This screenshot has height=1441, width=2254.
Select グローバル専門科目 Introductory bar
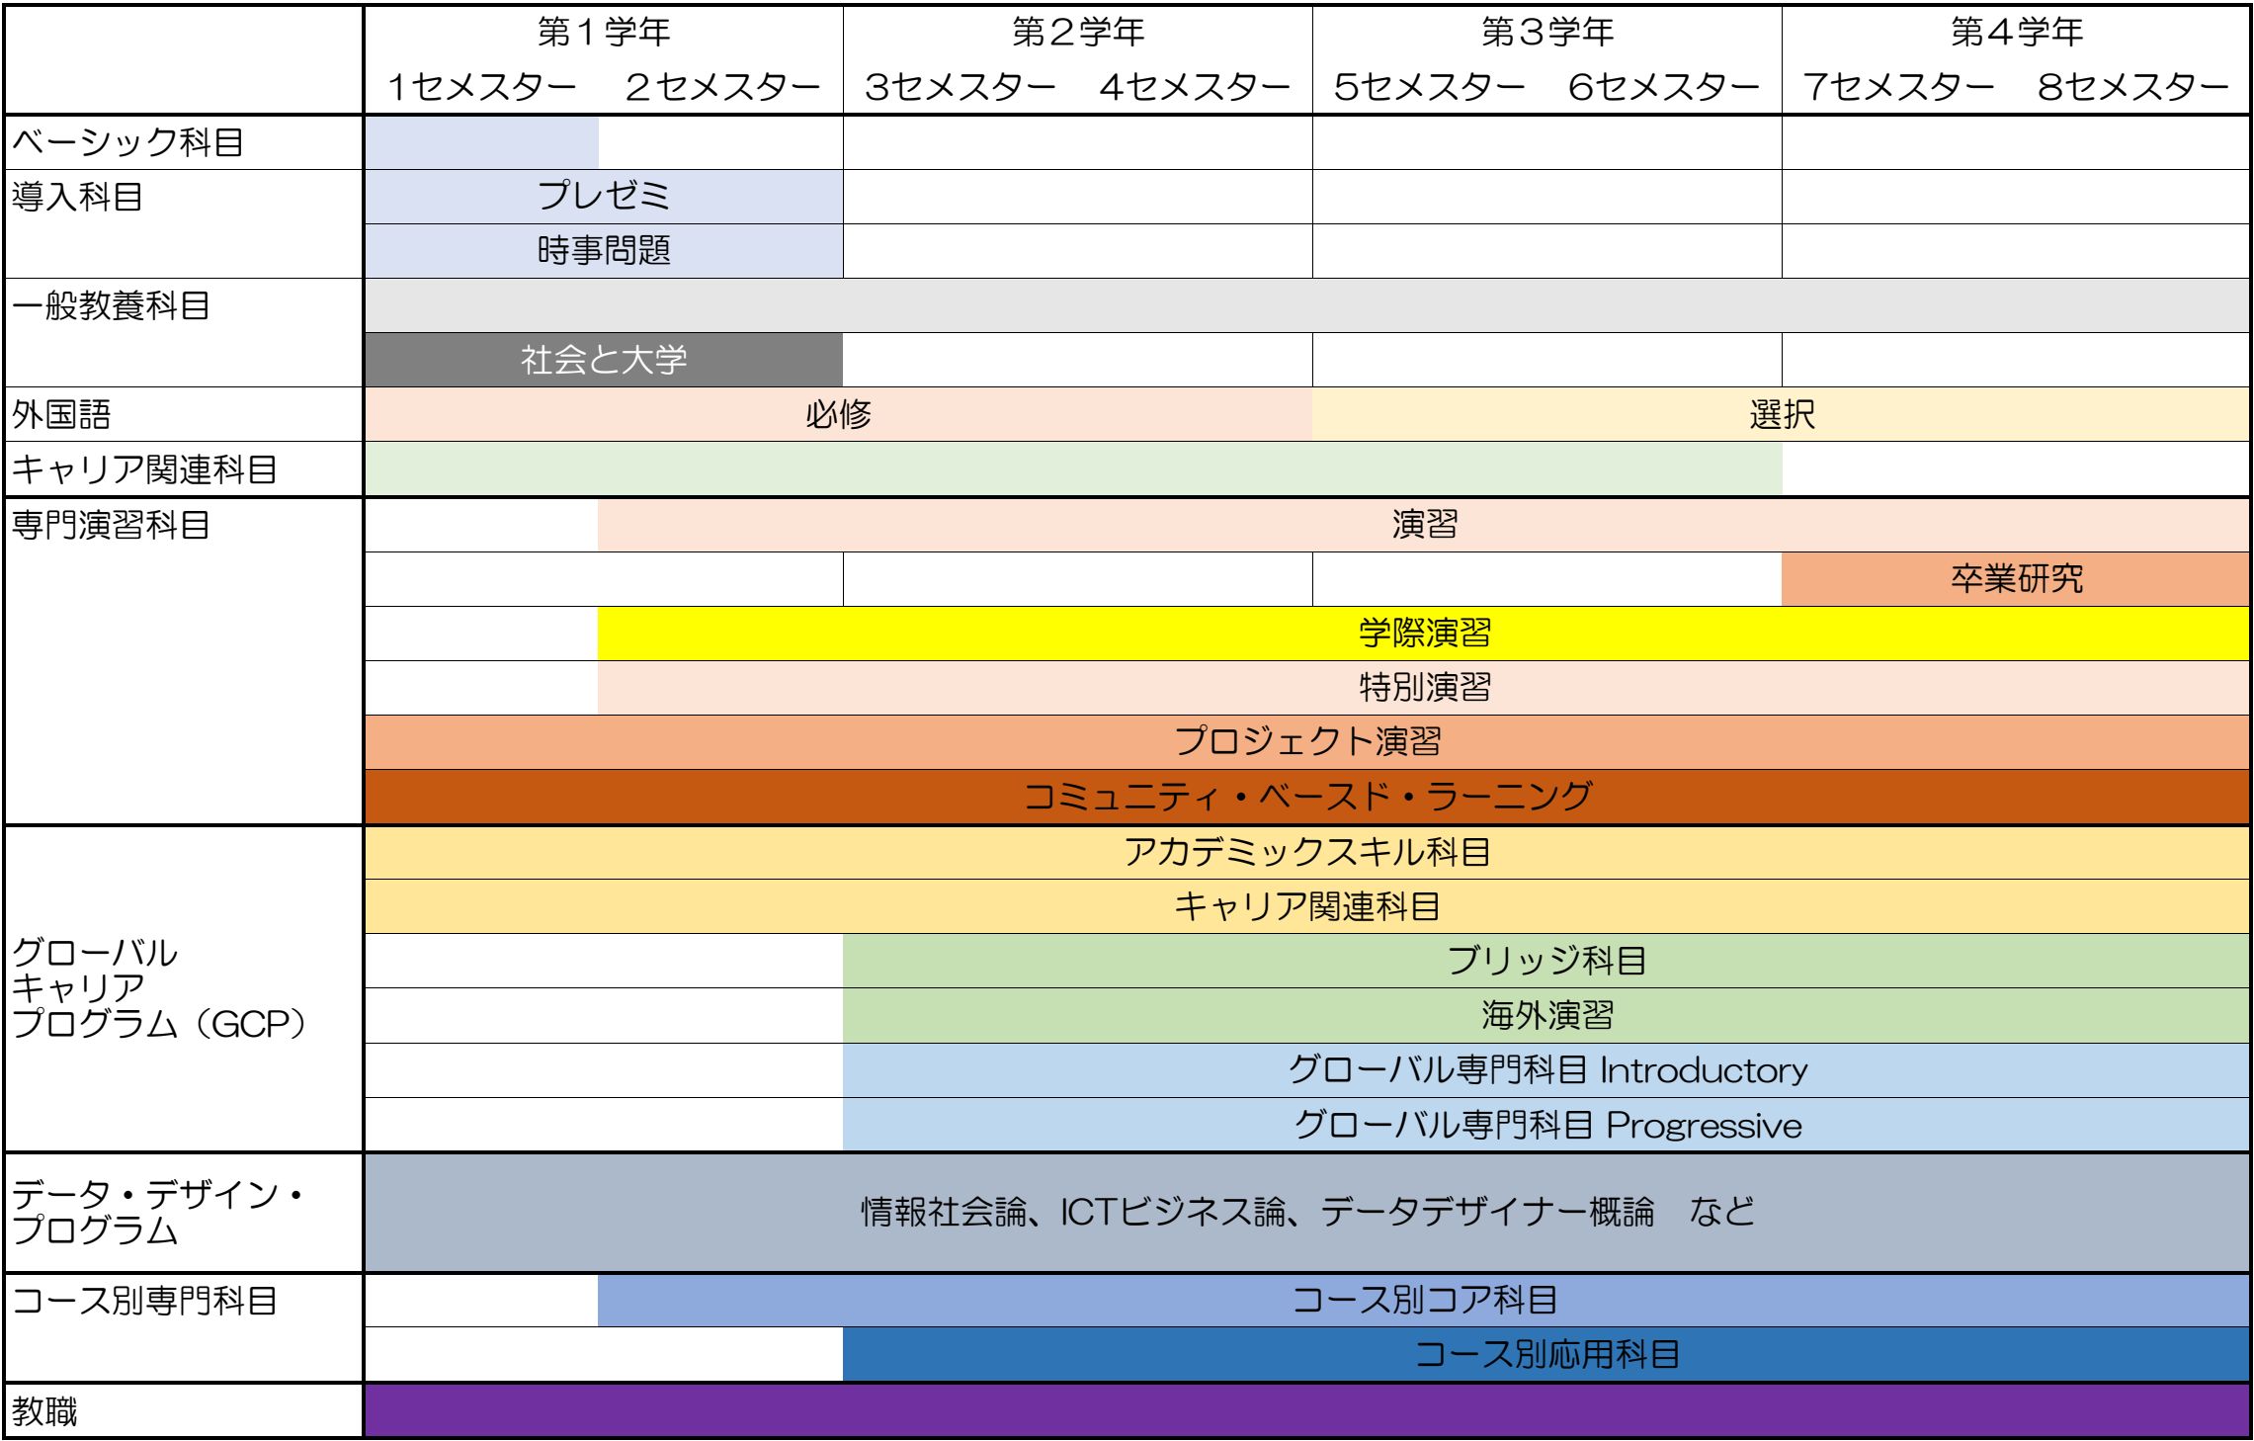click(x=1546, y=1070)
